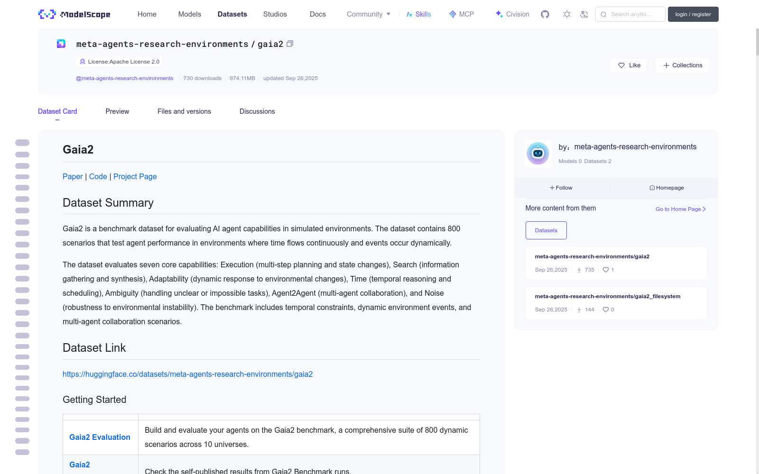Screen dimensions: 759x474
Task: Open the gaia2 dataset card
Action: point(616,263)
